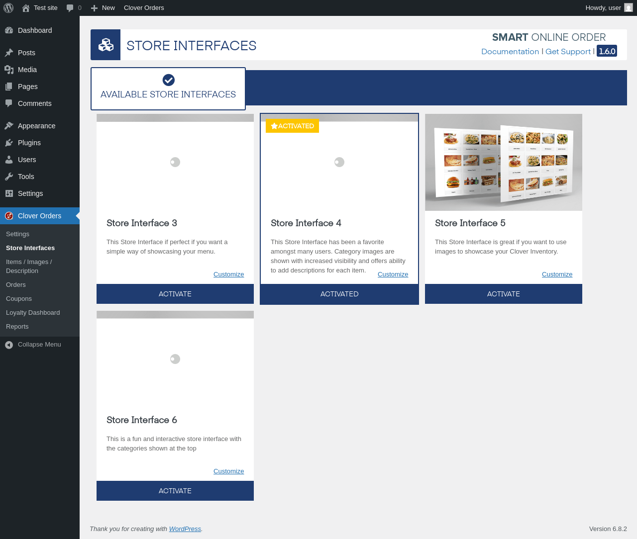Click Version 6.8.2 footer text

click(608, 529)
